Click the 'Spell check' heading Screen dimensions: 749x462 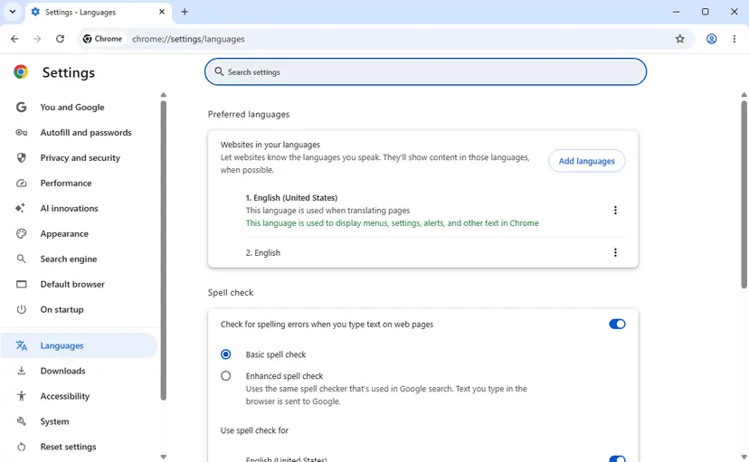231,292
